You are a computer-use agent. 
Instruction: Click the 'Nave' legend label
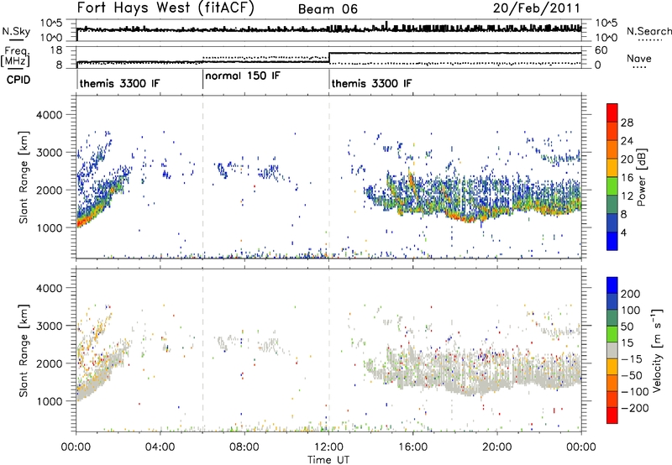639,58
